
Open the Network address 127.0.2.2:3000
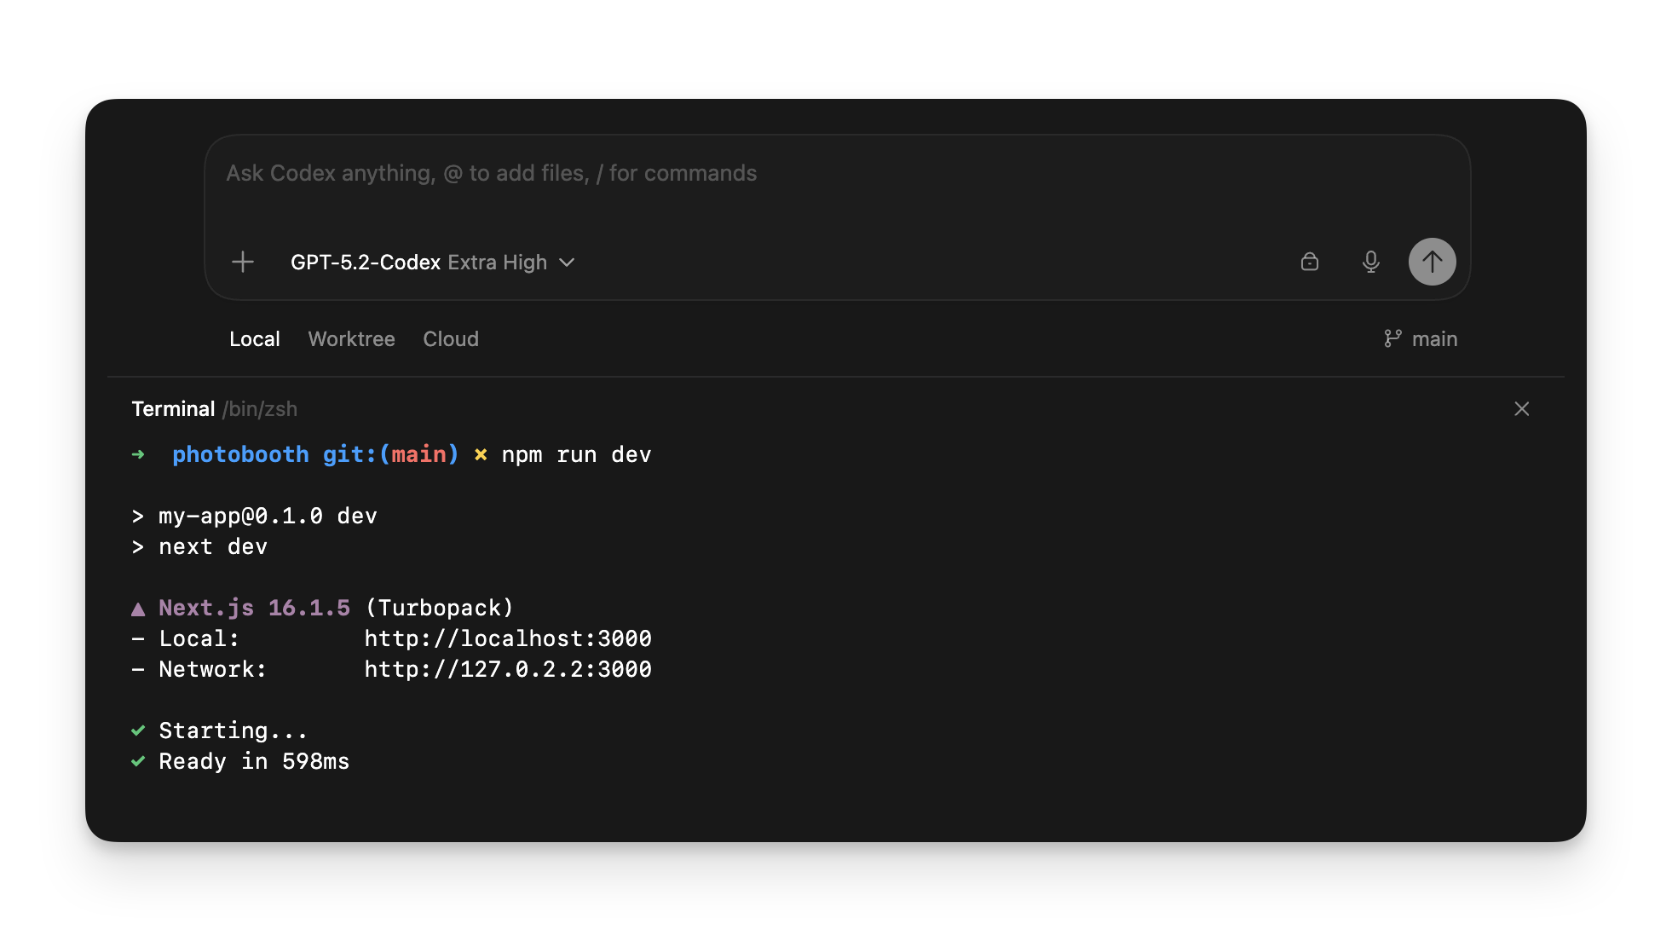coord(508,669)
